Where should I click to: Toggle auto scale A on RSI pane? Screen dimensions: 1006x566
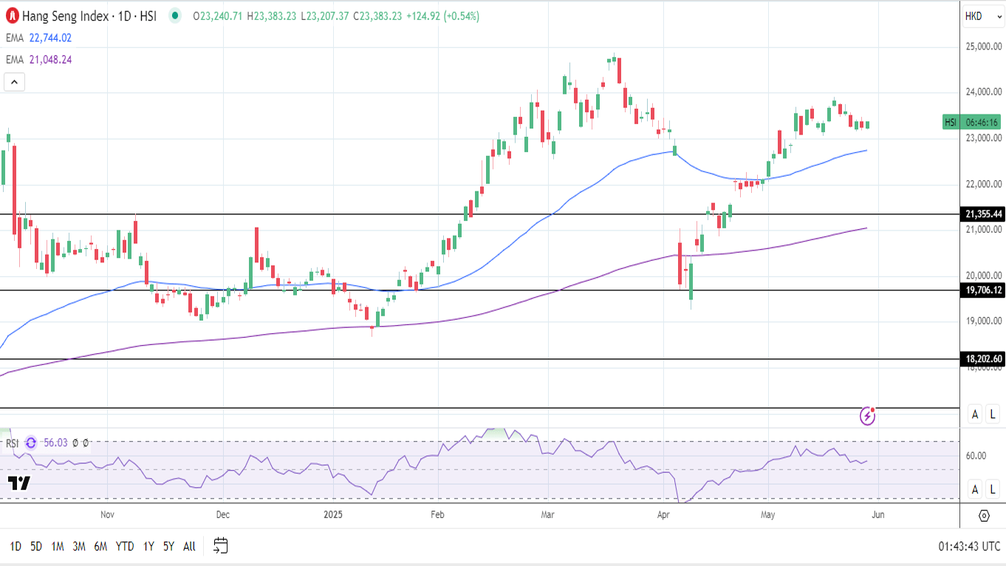coord(975,488)
